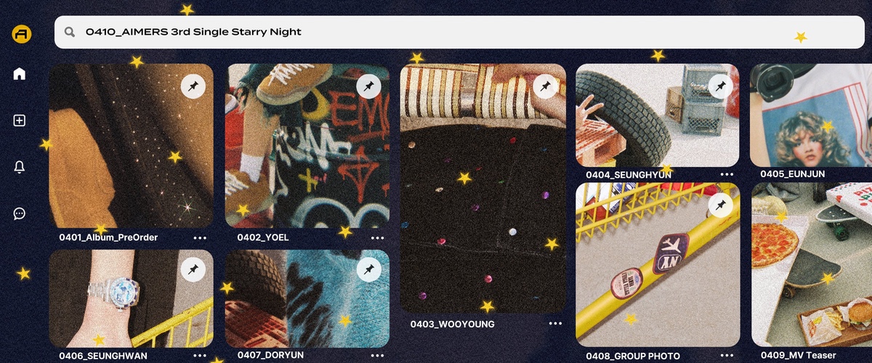Open the chat messages icon

[x=20, y=213]
